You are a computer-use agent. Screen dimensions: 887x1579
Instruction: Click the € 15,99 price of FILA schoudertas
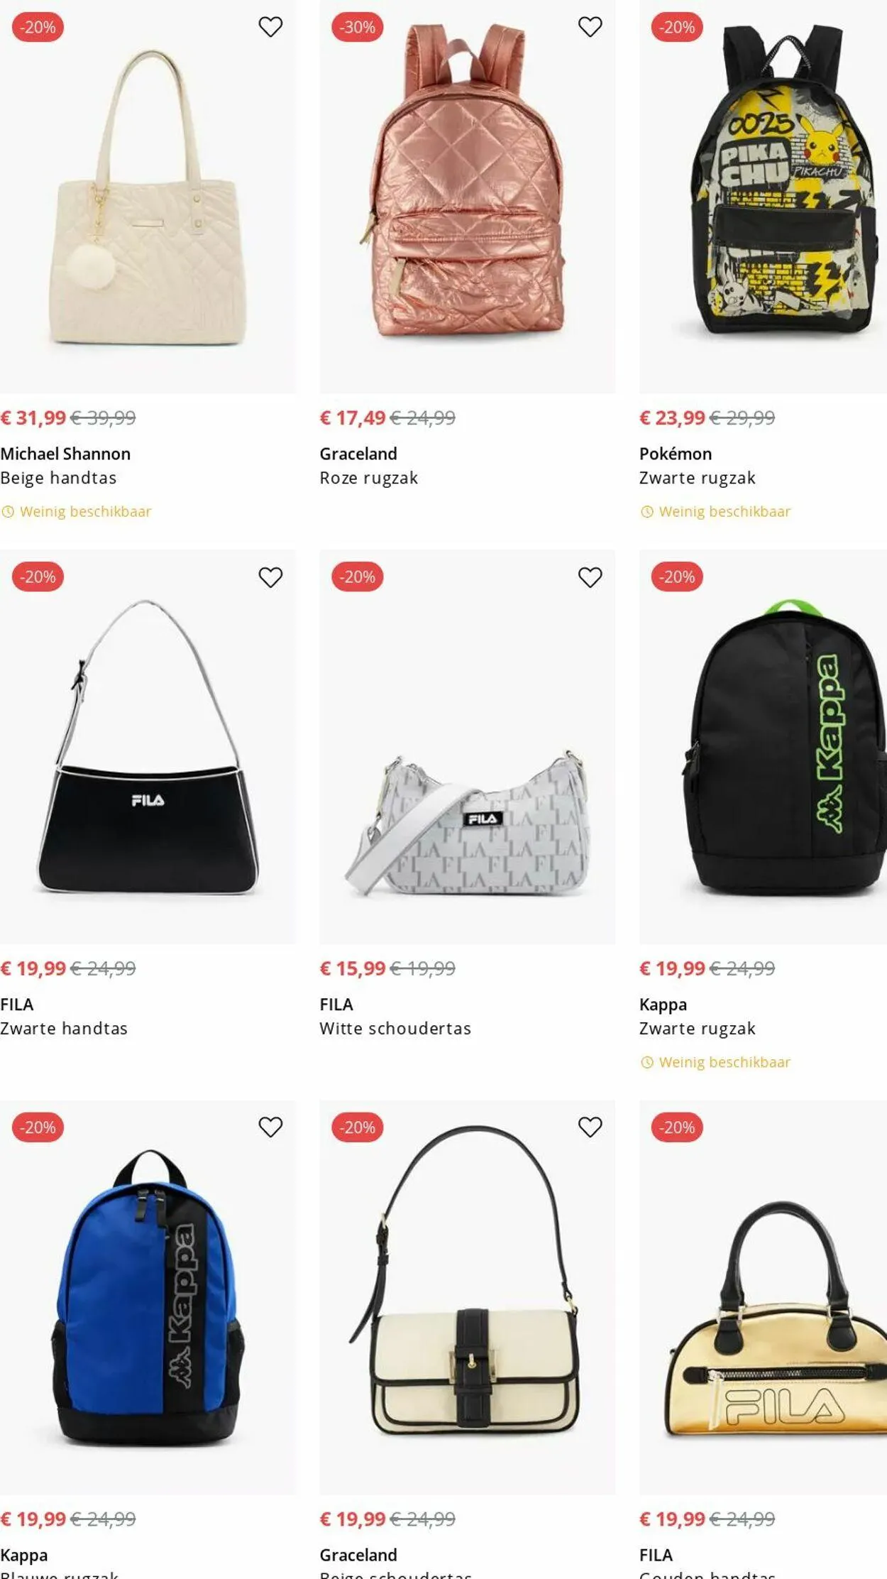coord(353,968)
